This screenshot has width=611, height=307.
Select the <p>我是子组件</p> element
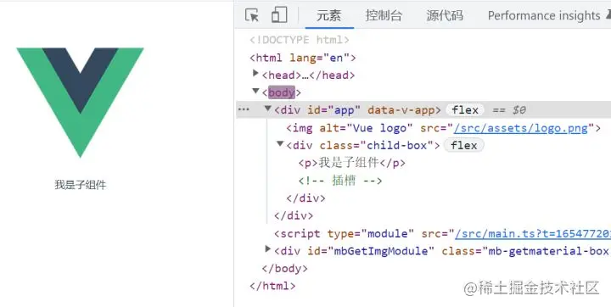pyautogui.click(x=352, y=163)
